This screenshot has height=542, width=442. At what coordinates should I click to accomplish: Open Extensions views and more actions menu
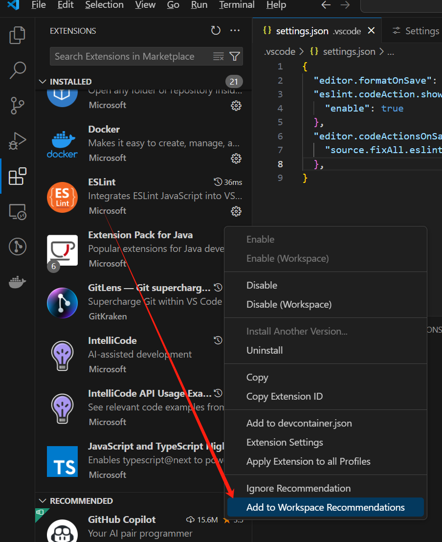click(x=235, y=31)
